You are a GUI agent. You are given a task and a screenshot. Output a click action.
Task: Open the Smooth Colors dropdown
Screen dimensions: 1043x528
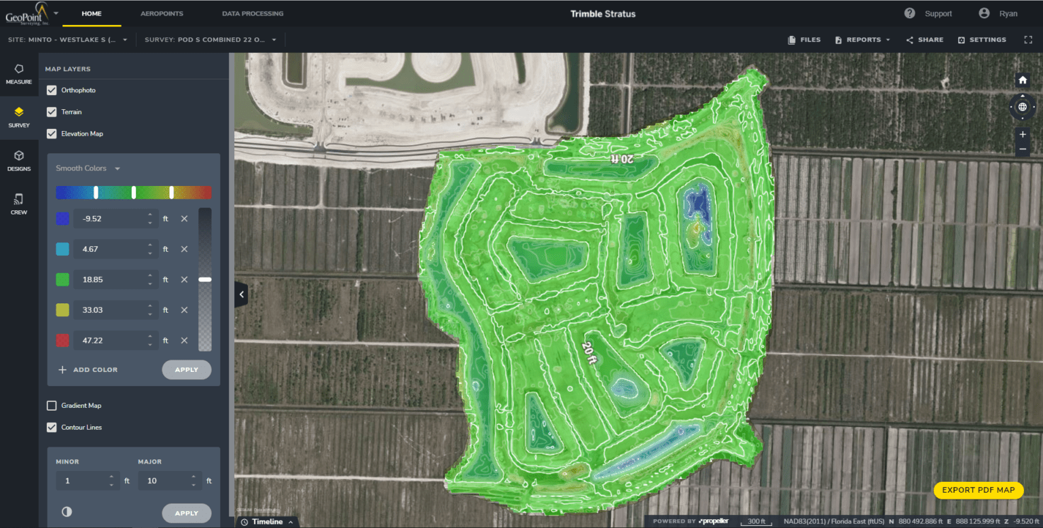(88, 168)
